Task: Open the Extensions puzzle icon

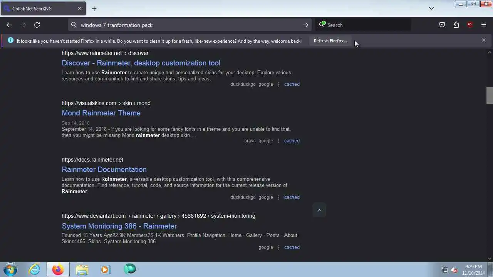Action: click(x=456, y=25)
